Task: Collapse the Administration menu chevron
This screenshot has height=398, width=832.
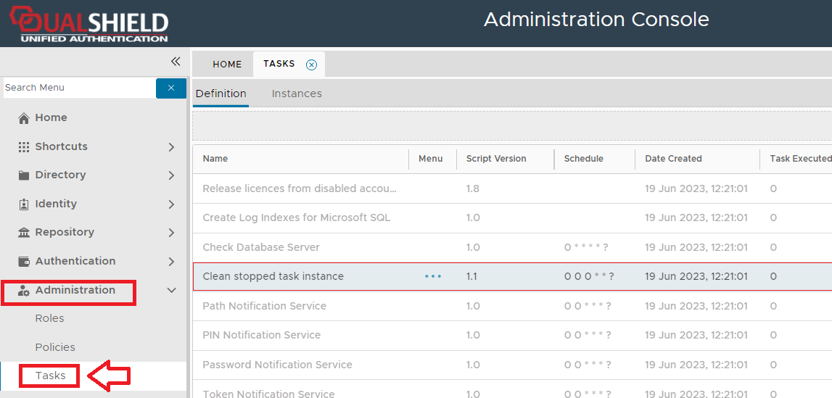Action: coord(172,290)
